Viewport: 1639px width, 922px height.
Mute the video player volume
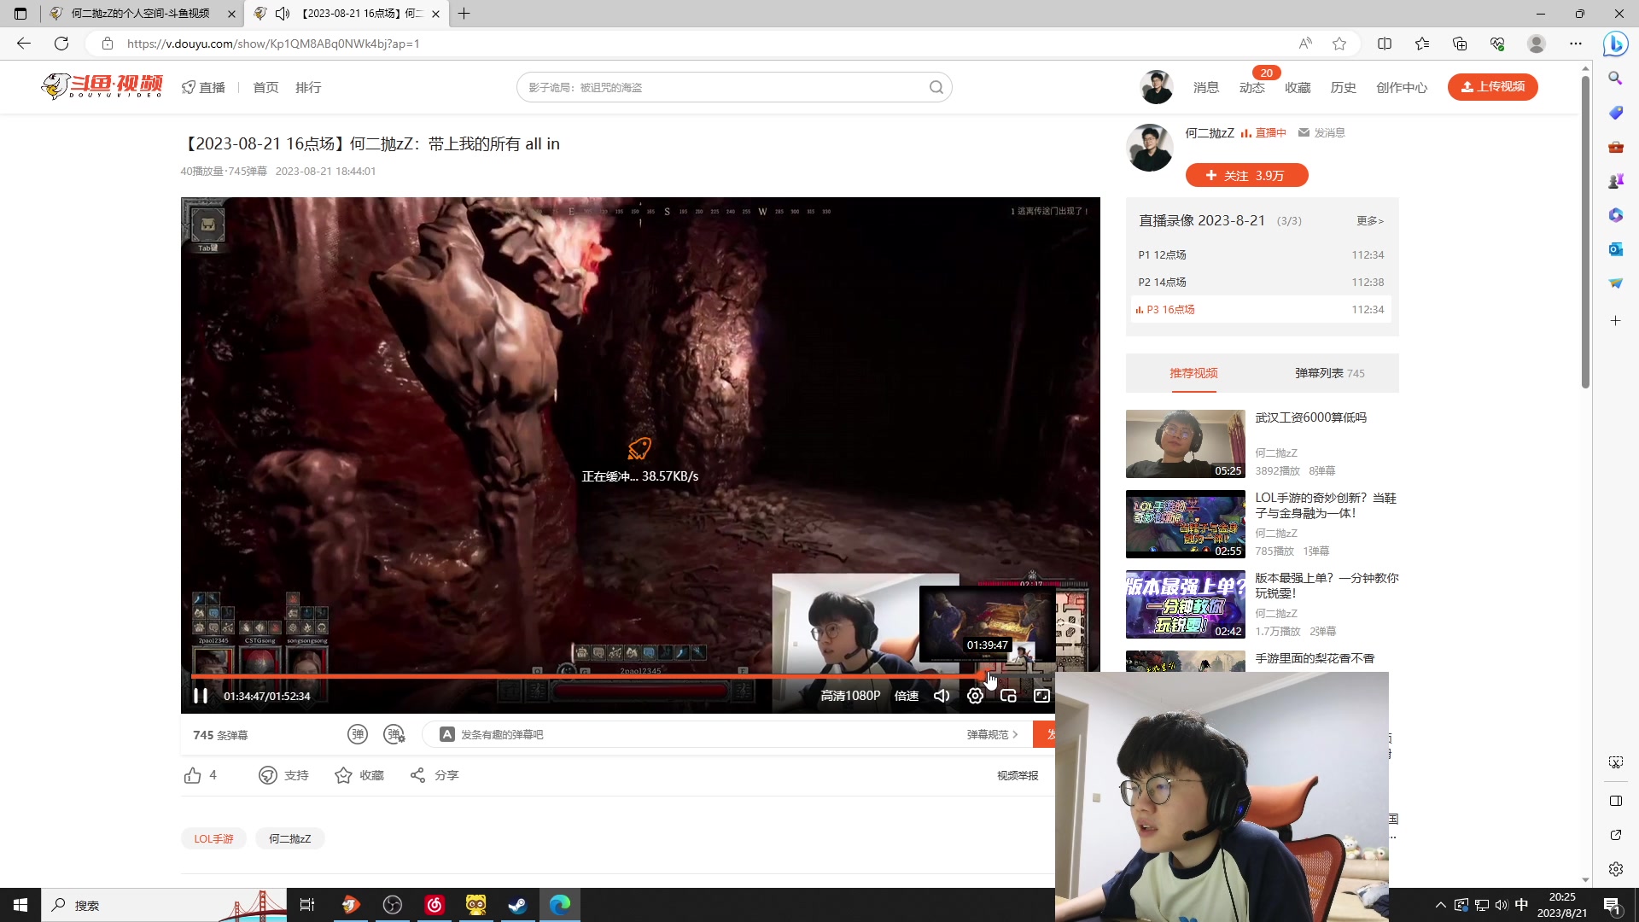point(942,696)
